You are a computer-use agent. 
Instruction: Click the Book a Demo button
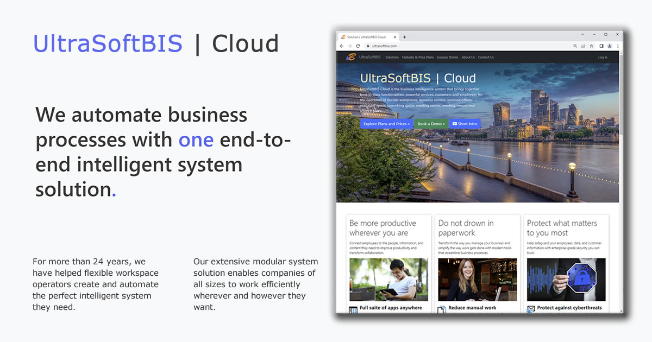(431, 124)
